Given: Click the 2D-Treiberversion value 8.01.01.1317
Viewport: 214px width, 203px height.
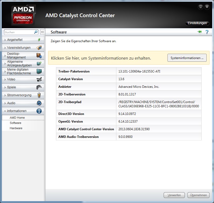Looking at the screenshot, I should pos(127,94).
